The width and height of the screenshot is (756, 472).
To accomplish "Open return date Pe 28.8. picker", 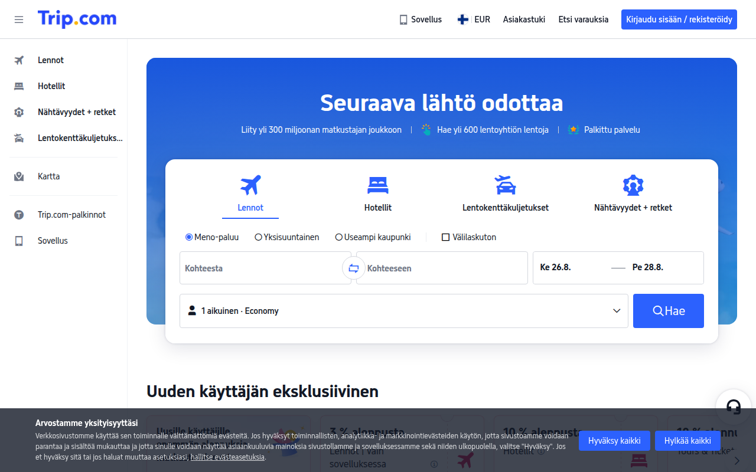I will 648,267.
